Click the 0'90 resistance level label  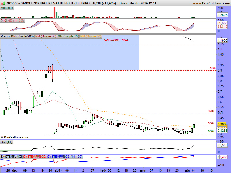tap(213, 69)
